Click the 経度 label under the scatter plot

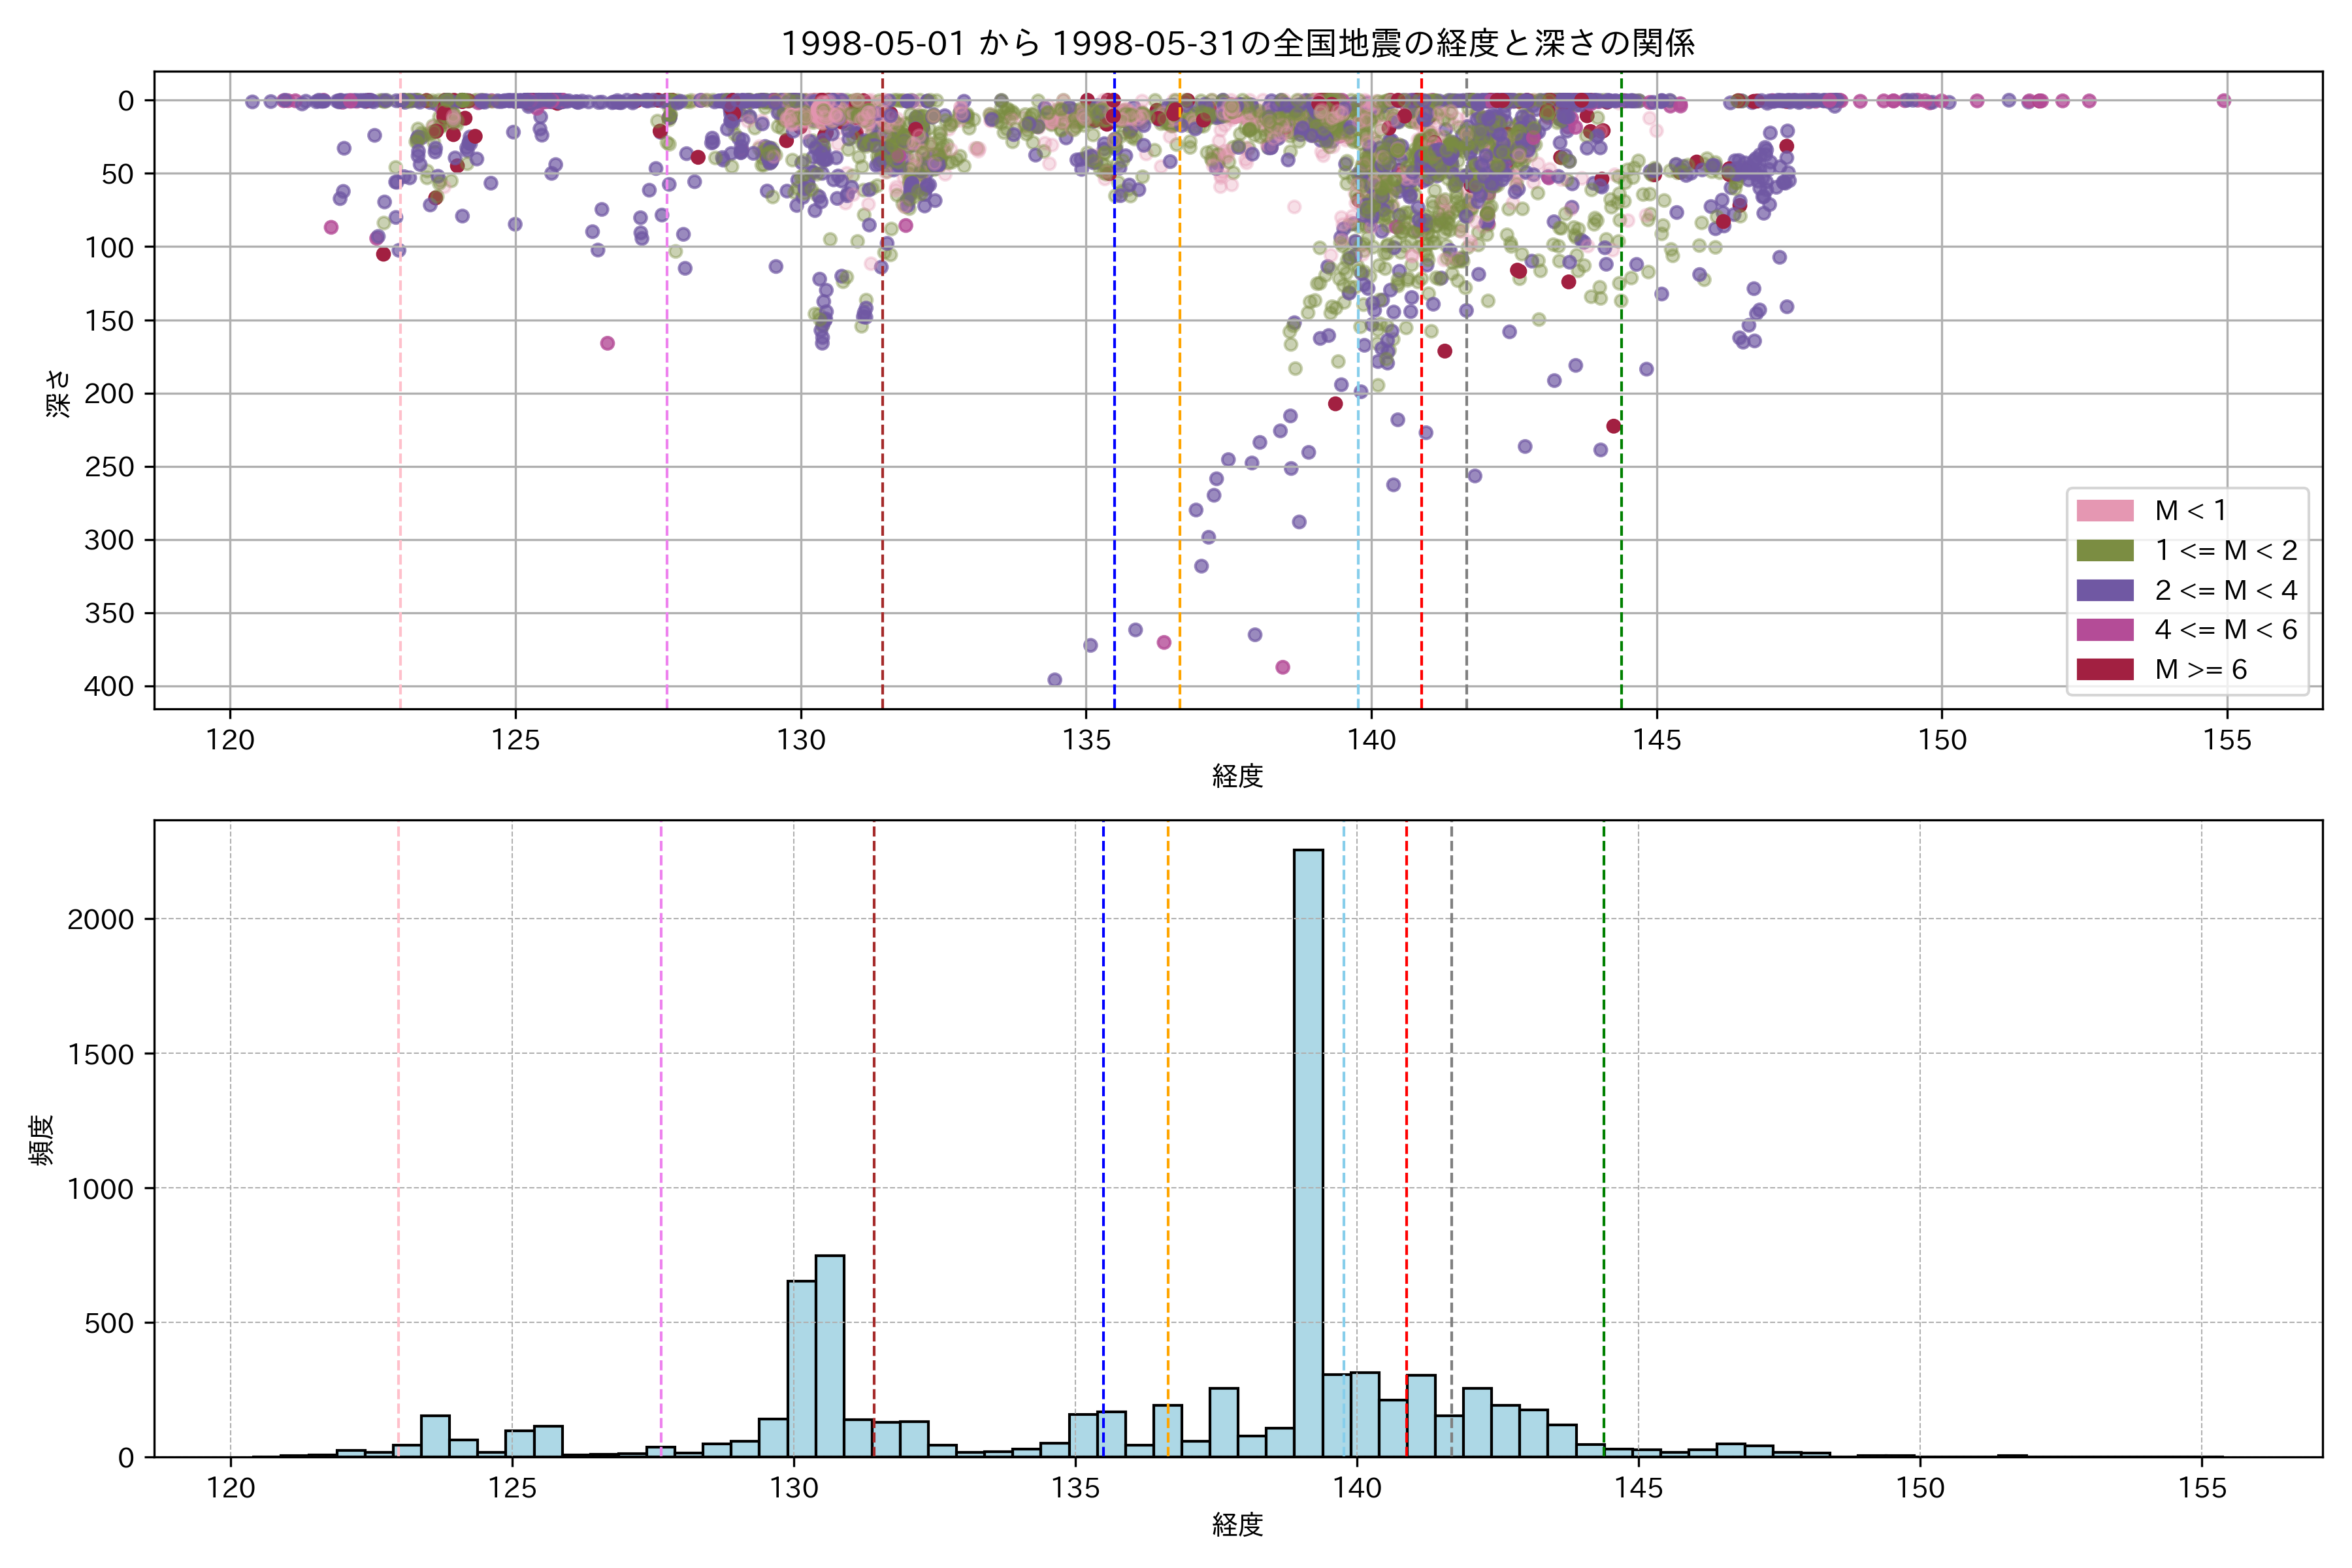point(1237,776)
